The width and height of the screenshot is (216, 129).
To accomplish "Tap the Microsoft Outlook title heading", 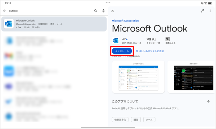I will 150,29.
